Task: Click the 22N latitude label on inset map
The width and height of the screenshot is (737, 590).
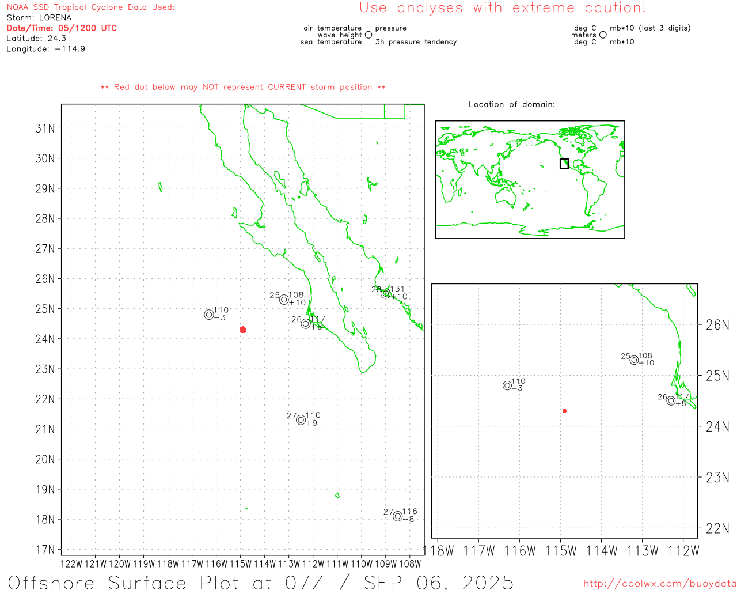Action: click(717, 528)
